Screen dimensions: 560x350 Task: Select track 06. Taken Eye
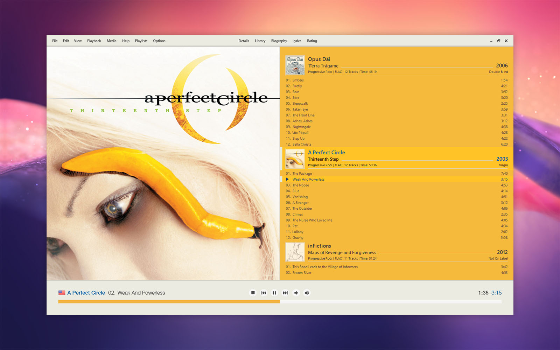click(x=397, y=109)
